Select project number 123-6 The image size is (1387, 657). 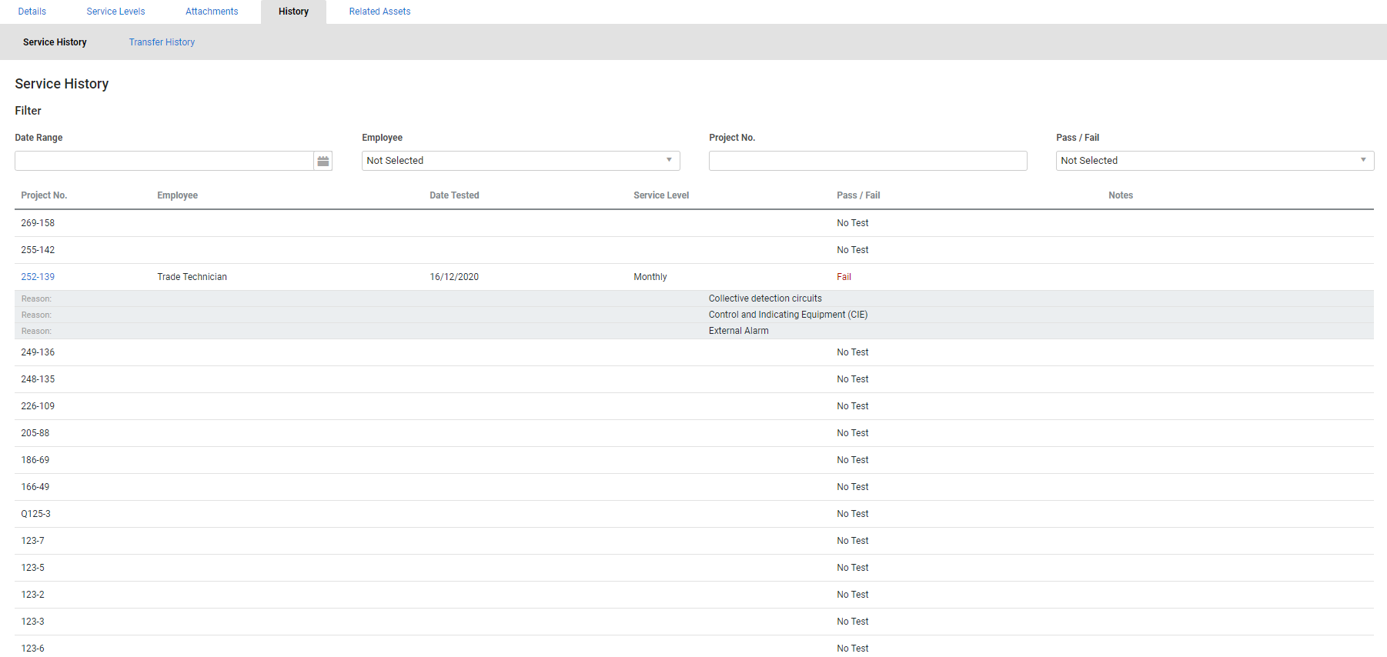coord(32,649)
